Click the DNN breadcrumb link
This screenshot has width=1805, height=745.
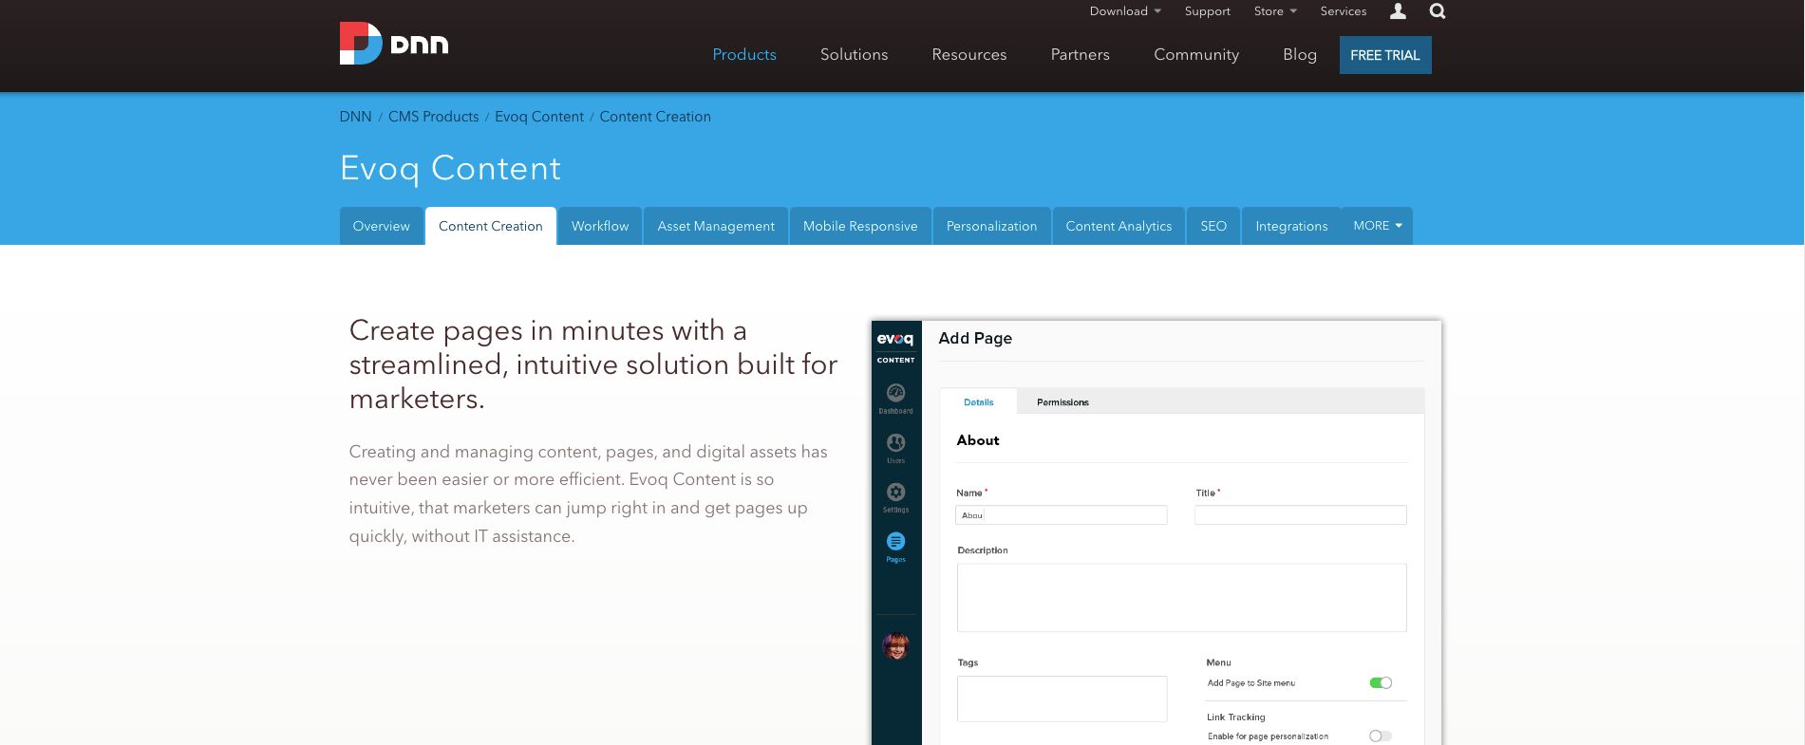click(355, 117)
